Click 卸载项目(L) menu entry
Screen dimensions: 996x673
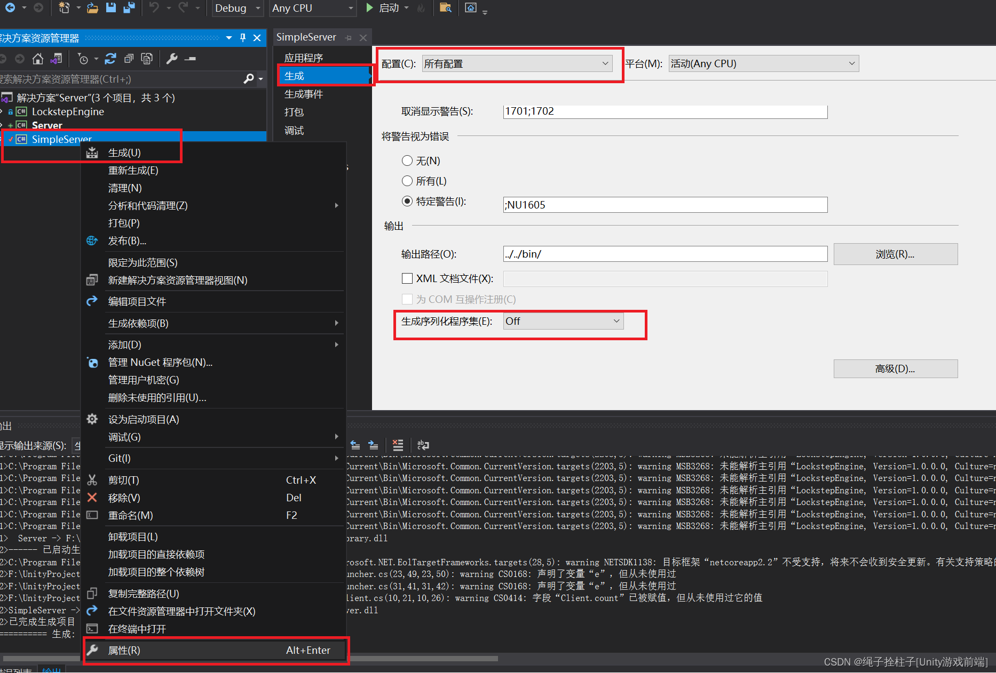pos(214,536)
